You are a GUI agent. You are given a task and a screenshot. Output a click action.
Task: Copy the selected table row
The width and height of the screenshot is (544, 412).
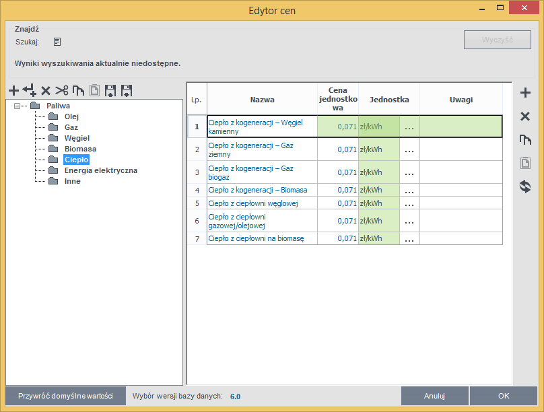point(525,140)
